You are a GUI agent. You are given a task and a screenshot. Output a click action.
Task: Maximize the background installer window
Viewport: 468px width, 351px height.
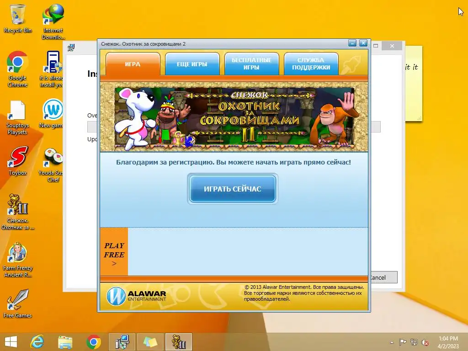click(376, 46)
